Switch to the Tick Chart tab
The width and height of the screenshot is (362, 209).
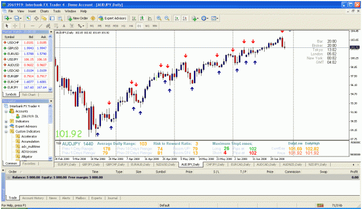coord(28,95)
